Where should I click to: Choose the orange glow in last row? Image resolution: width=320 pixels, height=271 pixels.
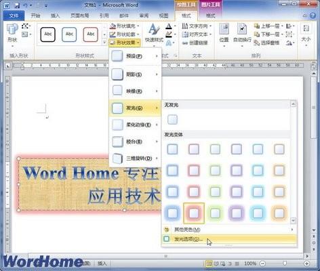pyautogui.click(x=279, y=213)
